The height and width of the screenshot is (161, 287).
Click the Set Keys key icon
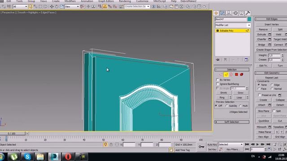(x=201, y=147)
